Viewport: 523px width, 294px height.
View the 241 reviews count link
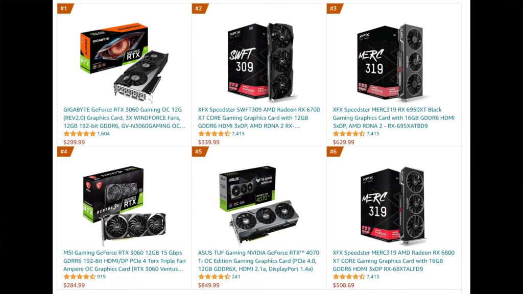(236, 277)
